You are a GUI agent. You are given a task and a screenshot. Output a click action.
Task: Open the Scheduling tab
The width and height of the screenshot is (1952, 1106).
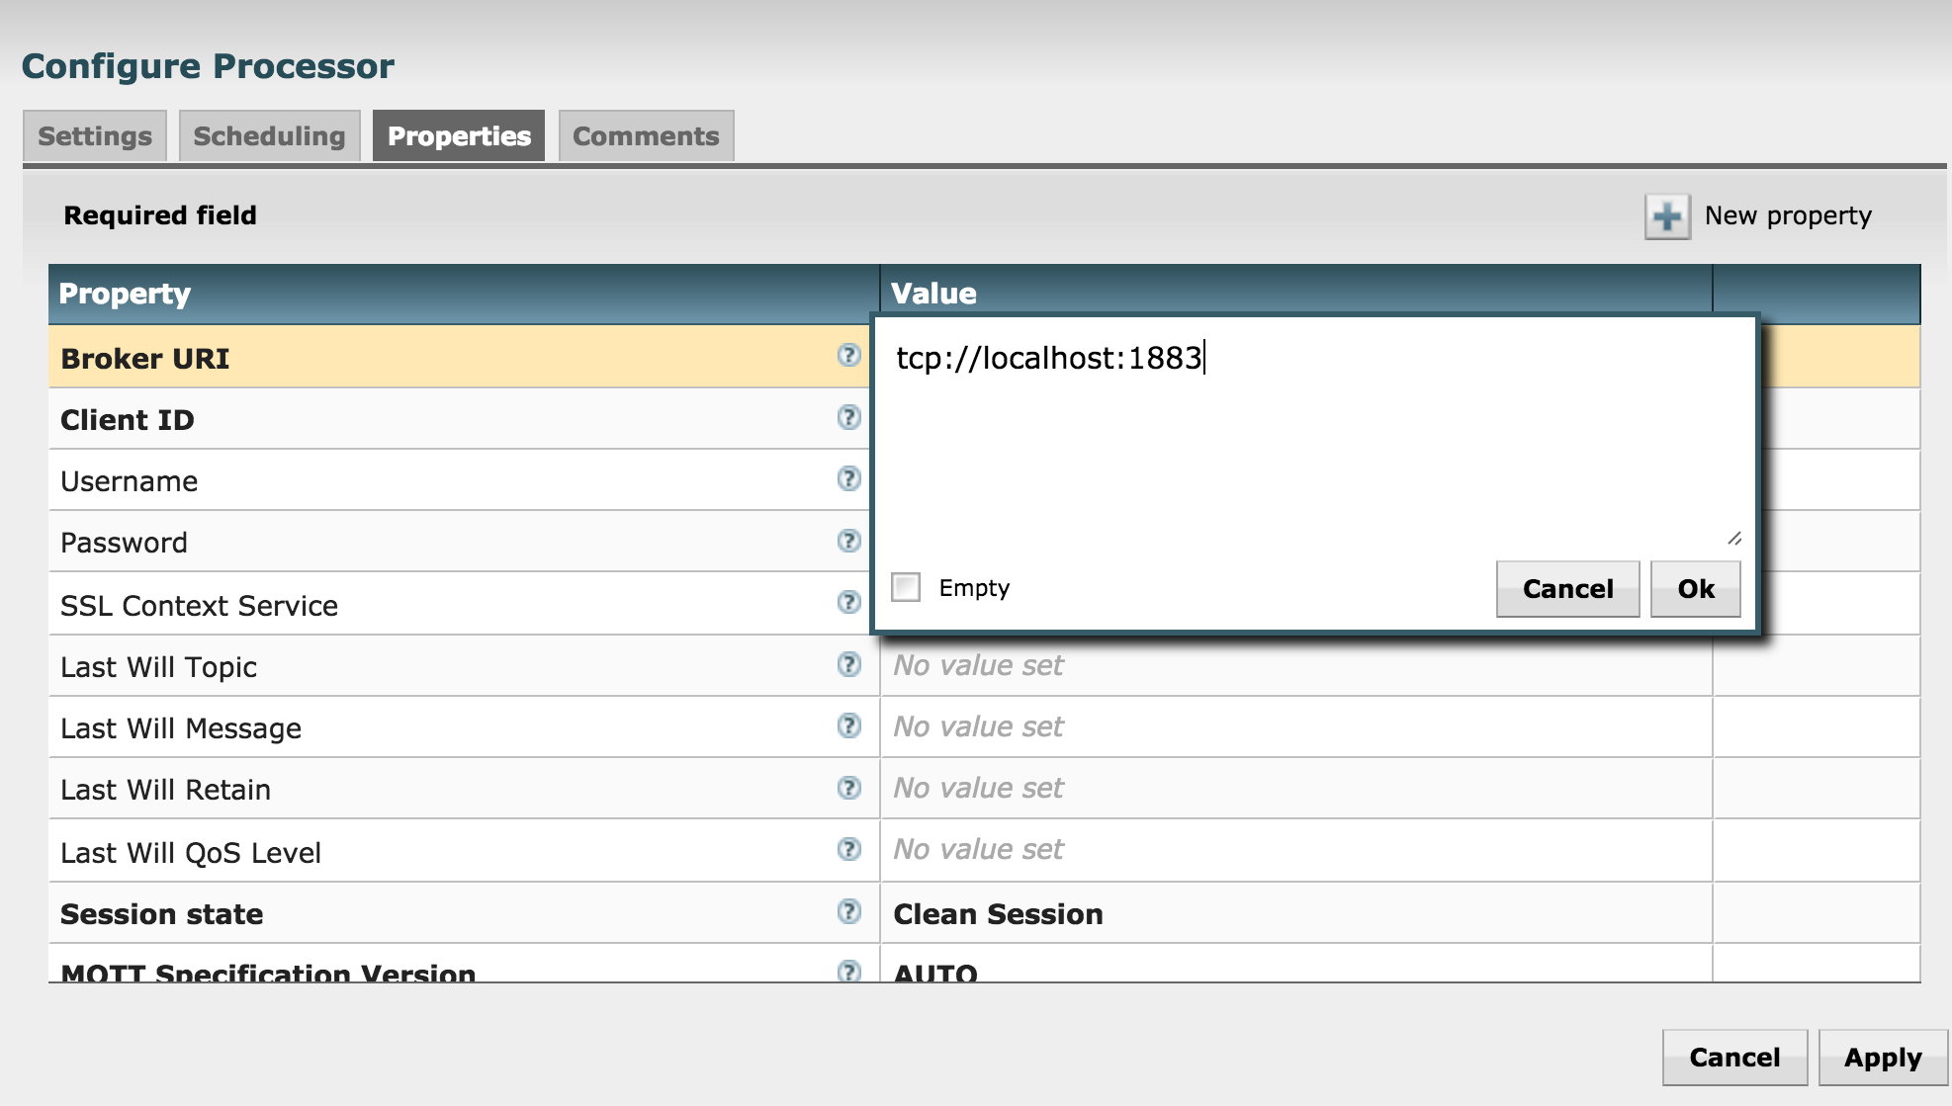pyautogui.click(x=269, y=136)
